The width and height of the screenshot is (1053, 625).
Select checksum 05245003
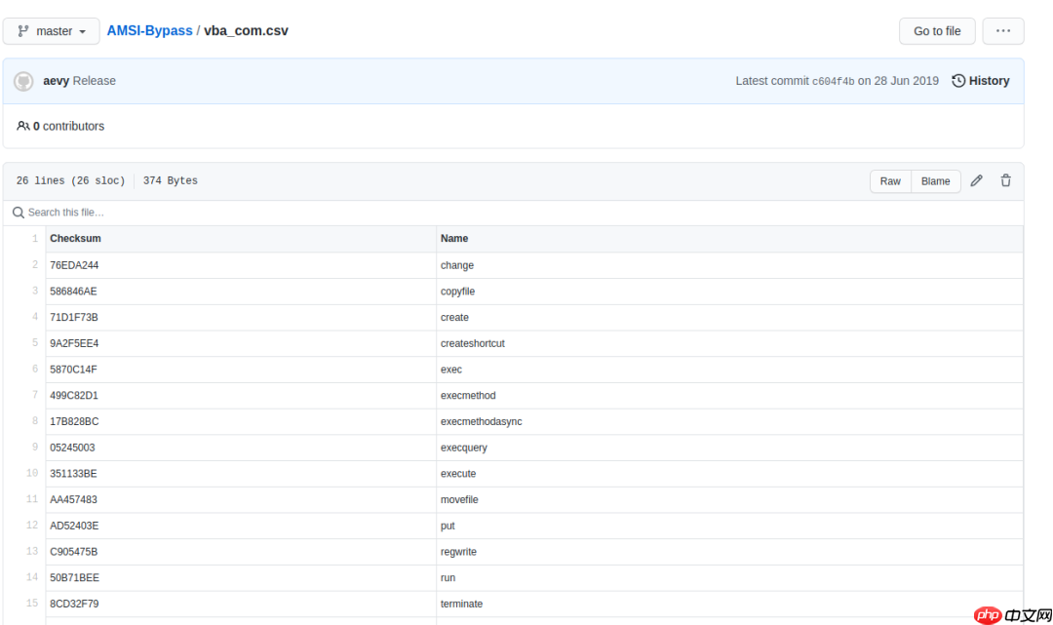coord(72,448)
